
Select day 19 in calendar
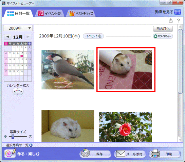pos(30,60)
